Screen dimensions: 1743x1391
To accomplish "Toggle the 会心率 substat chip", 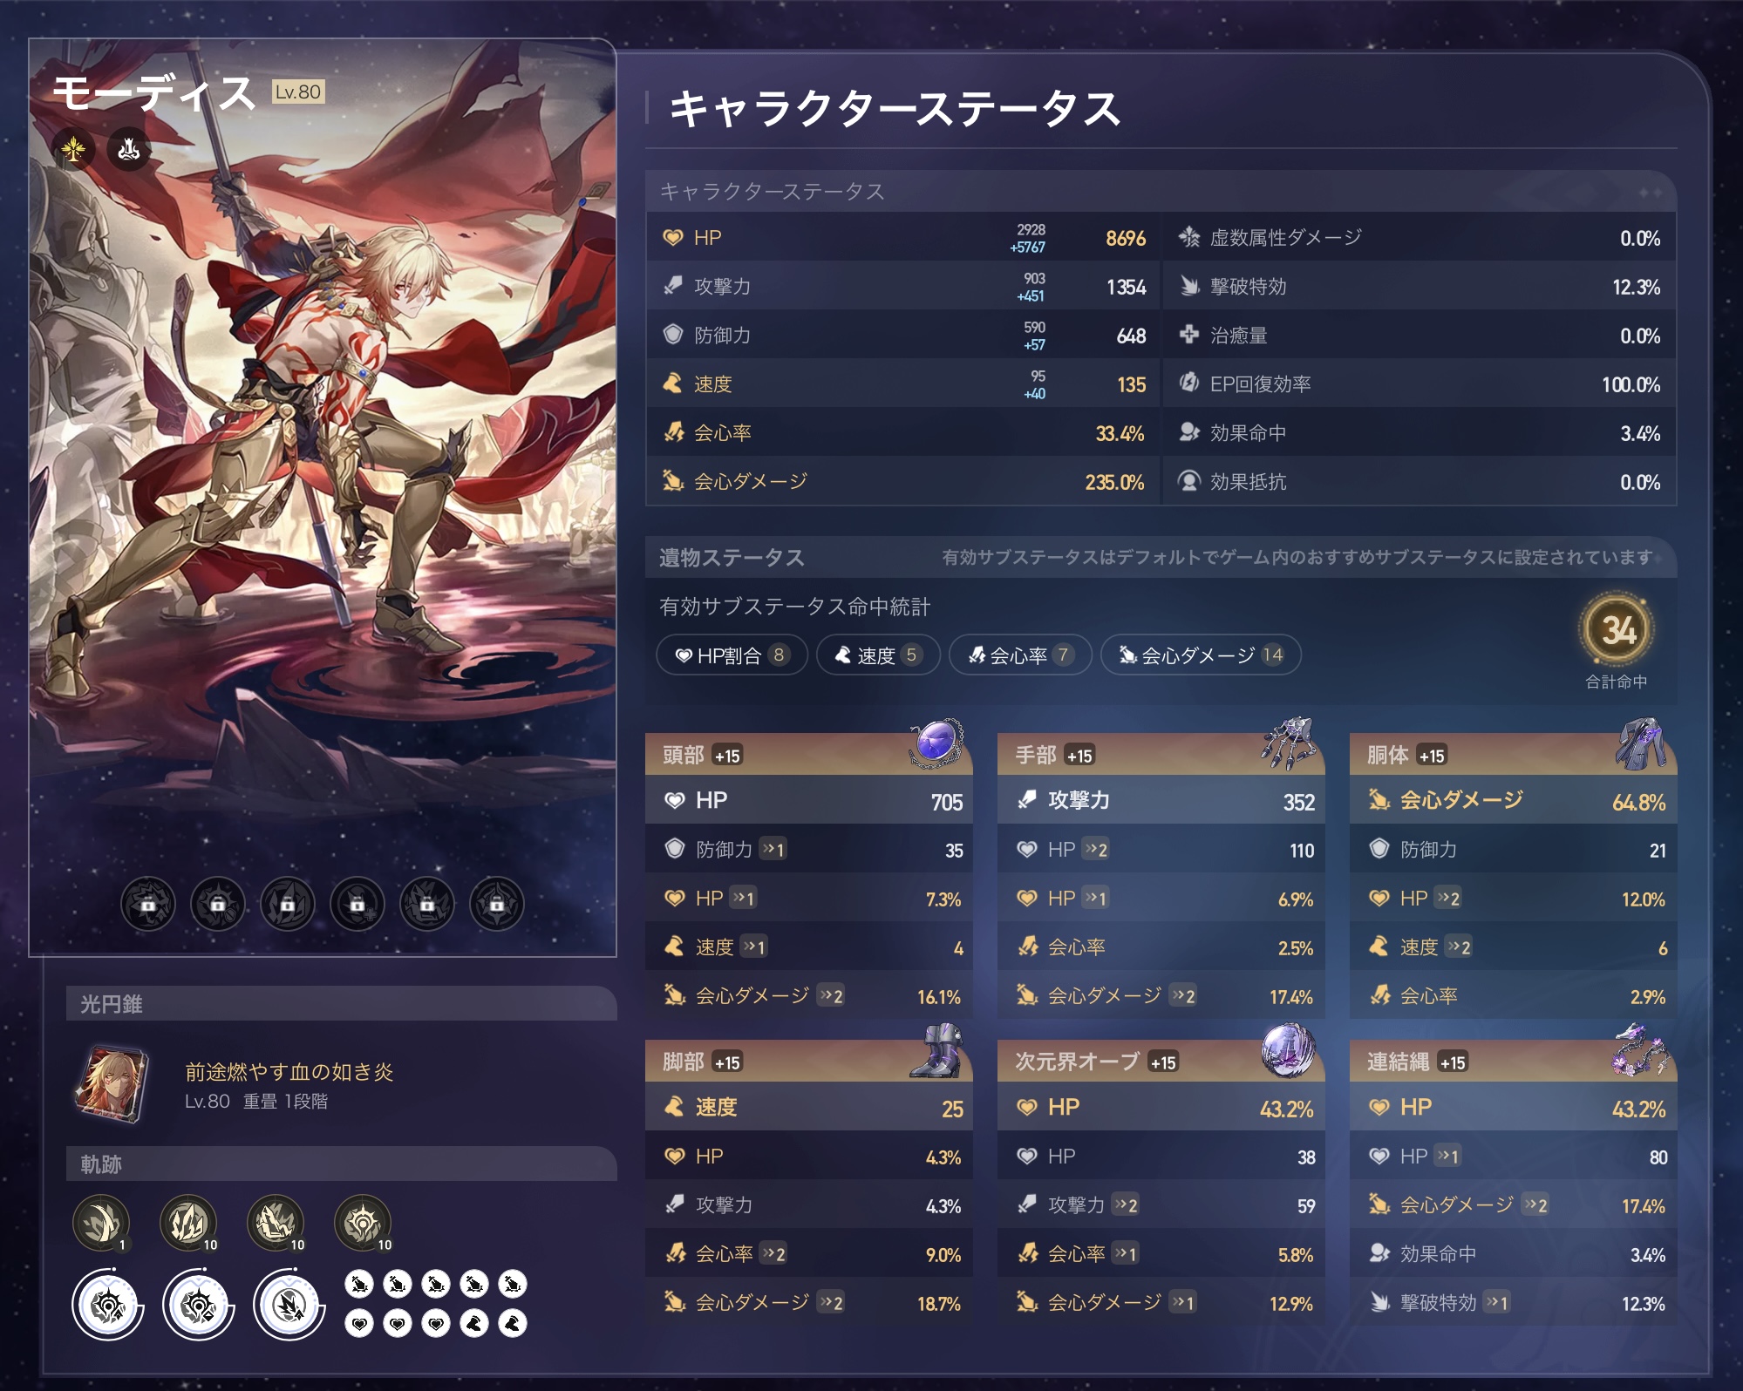I will pyautogui.click(x=1020, y=655).
